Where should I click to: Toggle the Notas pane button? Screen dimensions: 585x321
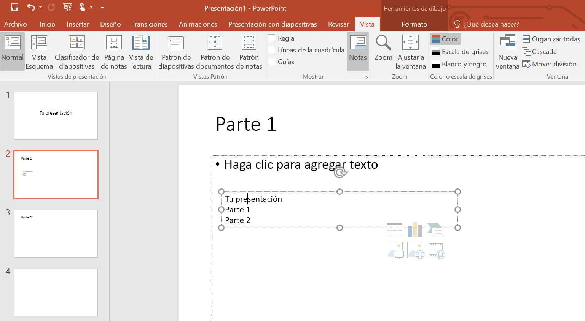(358, 51)
